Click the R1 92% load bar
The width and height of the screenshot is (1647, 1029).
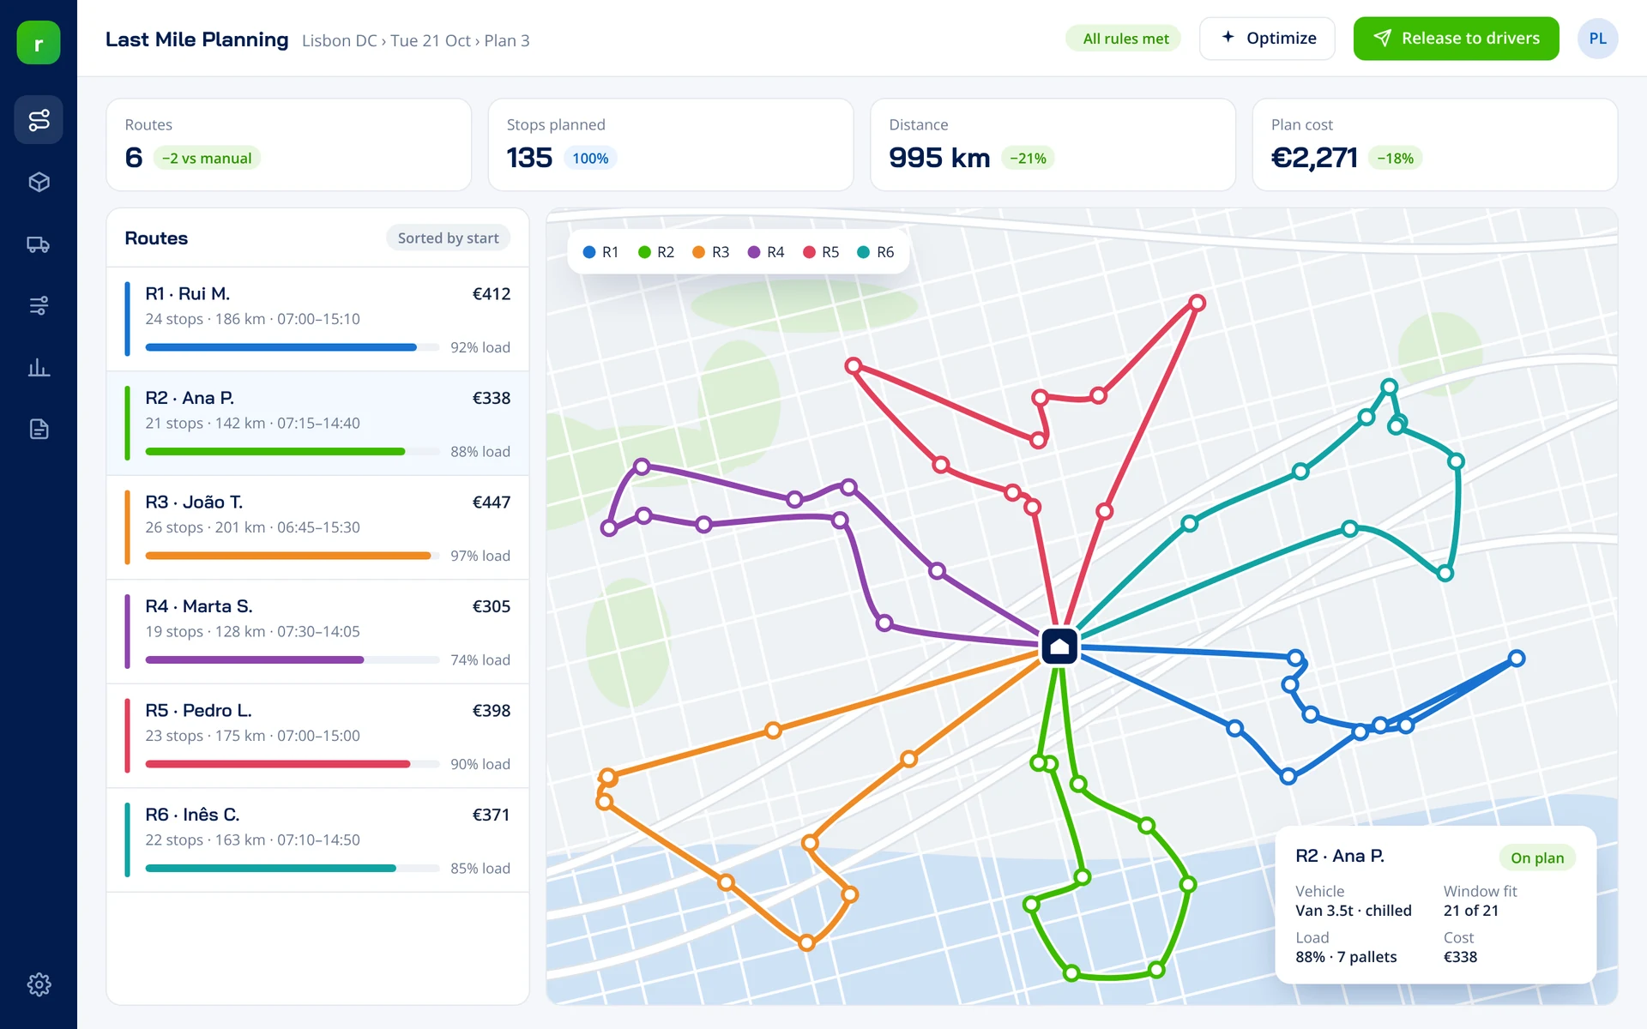[x=293, y=347]
